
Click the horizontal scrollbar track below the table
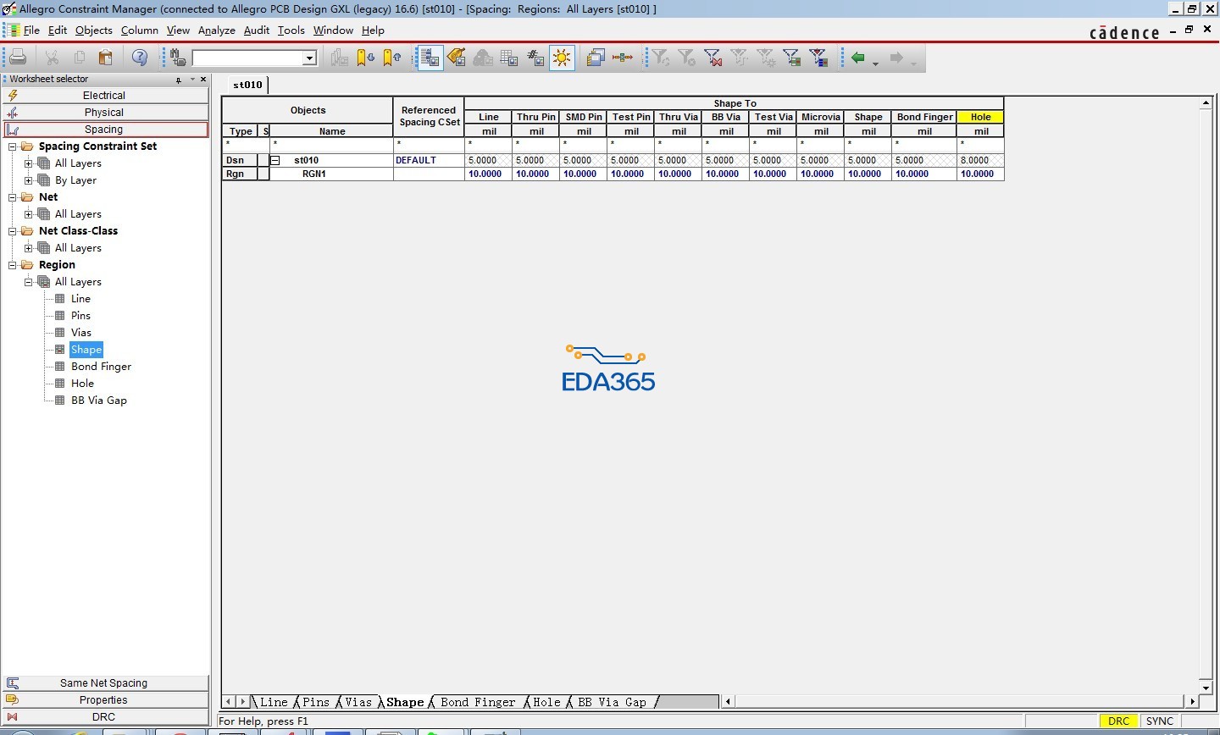click(960, 701)
